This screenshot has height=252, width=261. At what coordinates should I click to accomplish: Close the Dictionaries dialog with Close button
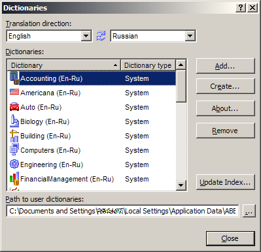230,238
